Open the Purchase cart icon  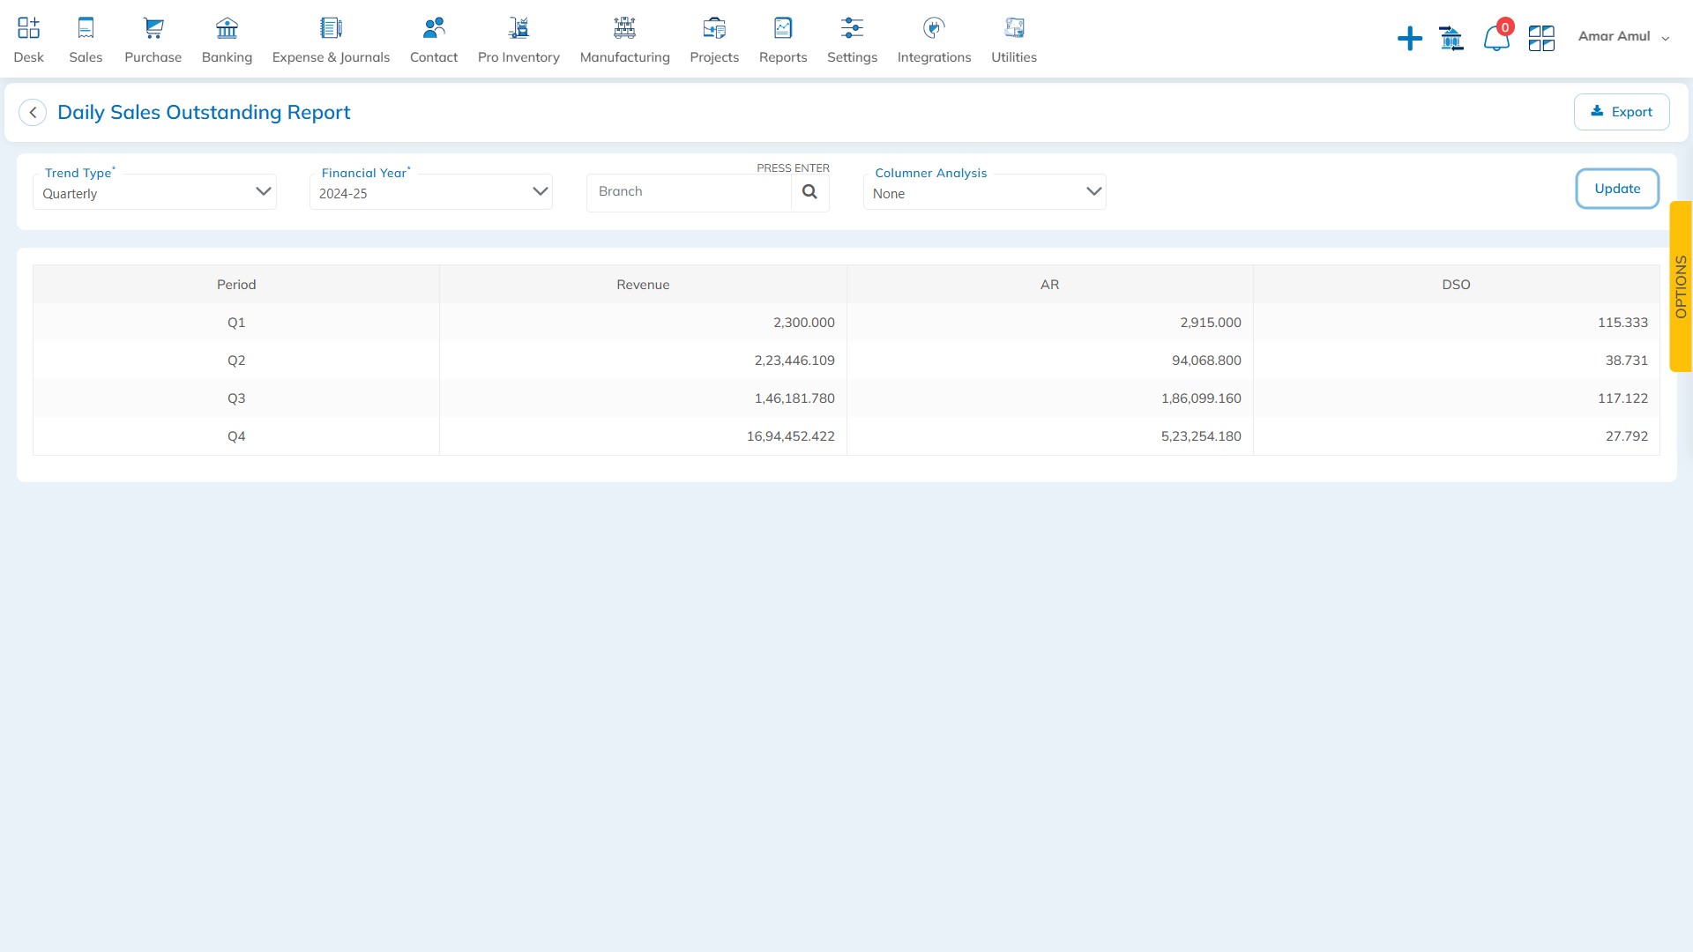153,28
